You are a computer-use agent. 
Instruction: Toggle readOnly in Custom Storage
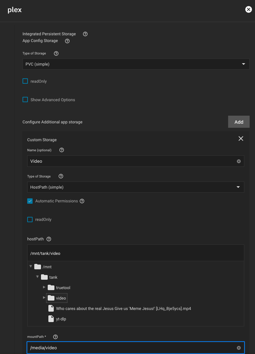pyautogui.click(x=30, y=220)
